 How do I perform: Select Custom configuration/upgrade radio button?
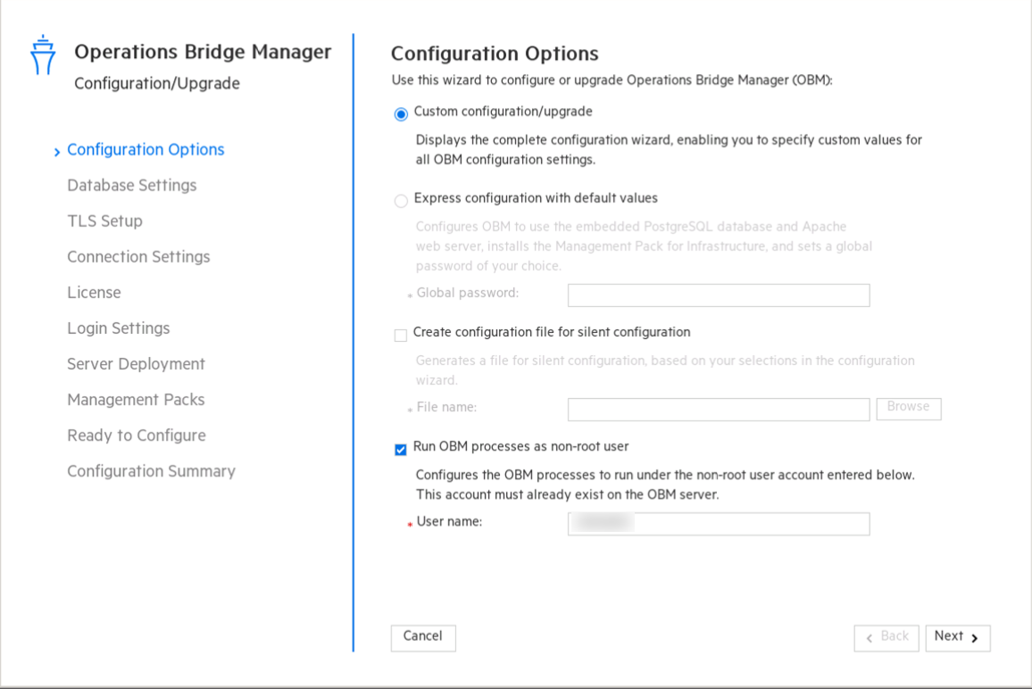tap(401, 114)
